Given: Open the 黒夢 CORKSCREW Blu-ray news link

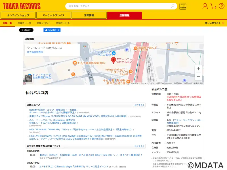Looking at the screenshot, I should 79,116.
